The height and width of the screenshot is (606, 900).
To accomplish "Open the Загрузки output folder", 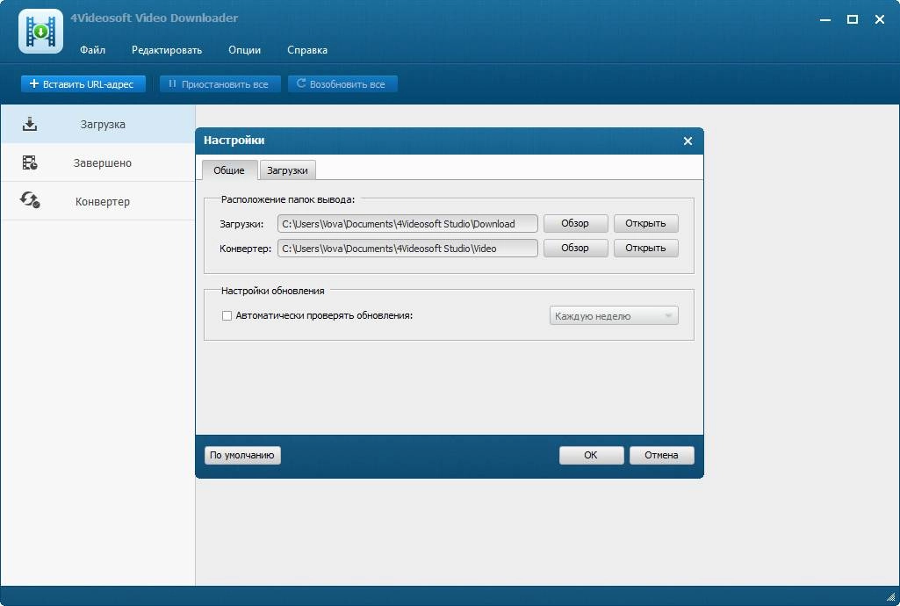I will (x=645, y=223).
